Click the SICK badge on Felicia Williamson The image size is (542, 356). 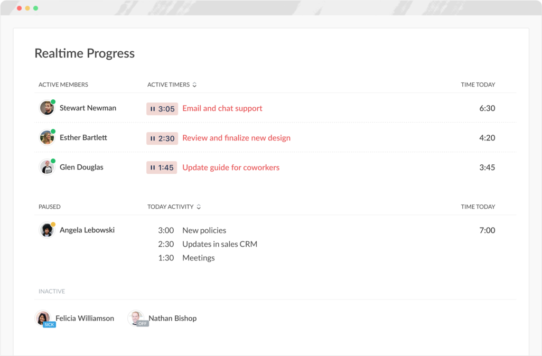pos(49,324)
